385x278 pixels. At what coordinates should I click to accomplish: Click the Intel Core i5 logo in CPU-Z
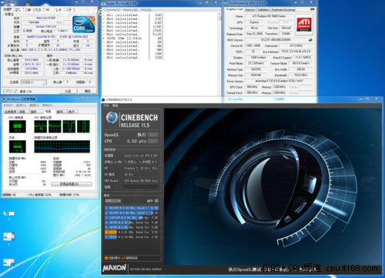(x=83, y=25)
